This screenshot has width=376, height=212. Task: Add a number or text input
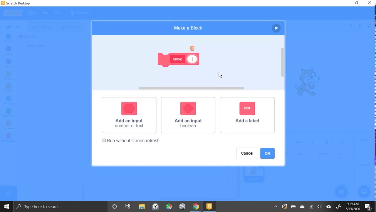(x=129, y=115)
